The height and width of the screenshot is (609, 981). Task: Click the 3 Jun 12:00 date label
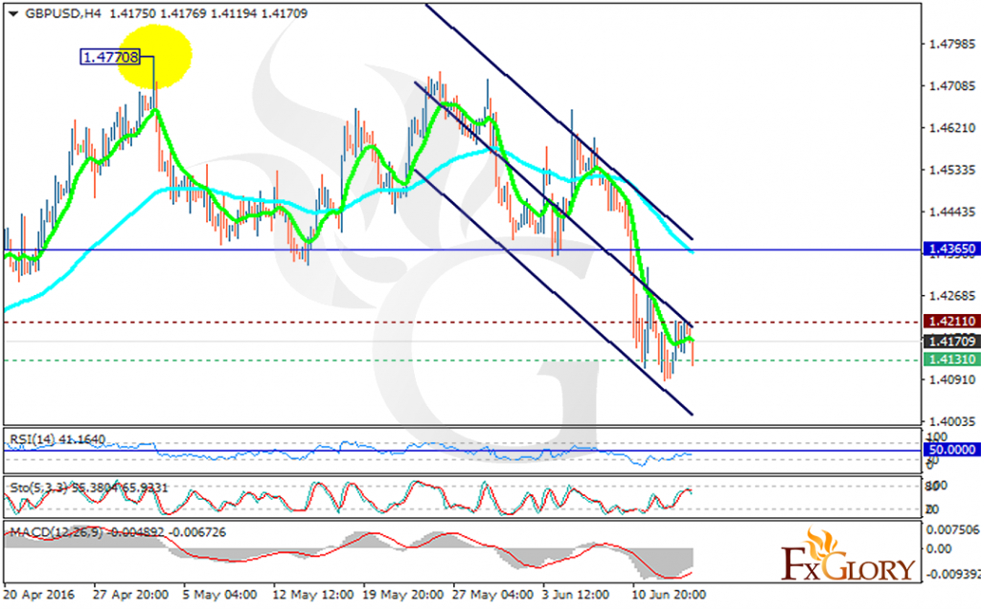tap(576, 594)
